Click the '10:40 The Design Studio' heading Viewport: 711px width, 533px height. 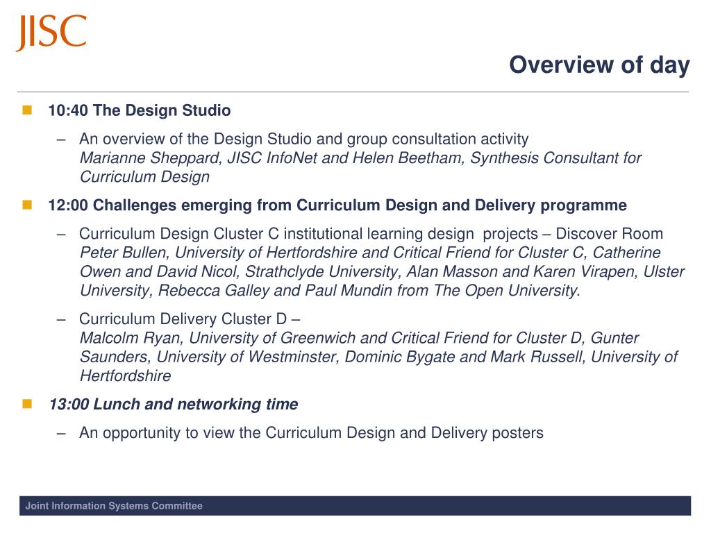click(x=139, y=110)
